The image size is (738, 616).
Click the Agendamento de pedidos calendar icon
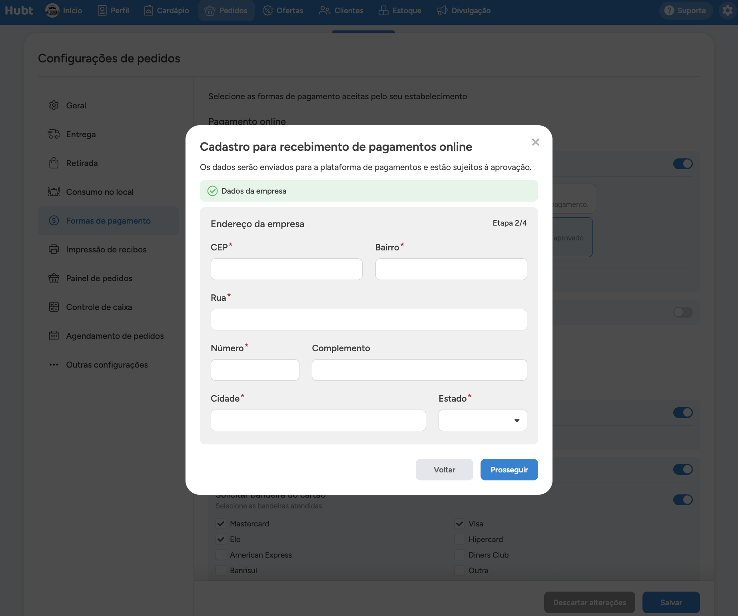54,336
